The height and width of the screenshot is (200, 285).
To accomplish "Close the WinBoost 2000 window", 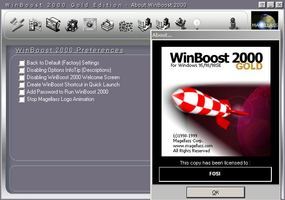I will (x=279, y=5).
